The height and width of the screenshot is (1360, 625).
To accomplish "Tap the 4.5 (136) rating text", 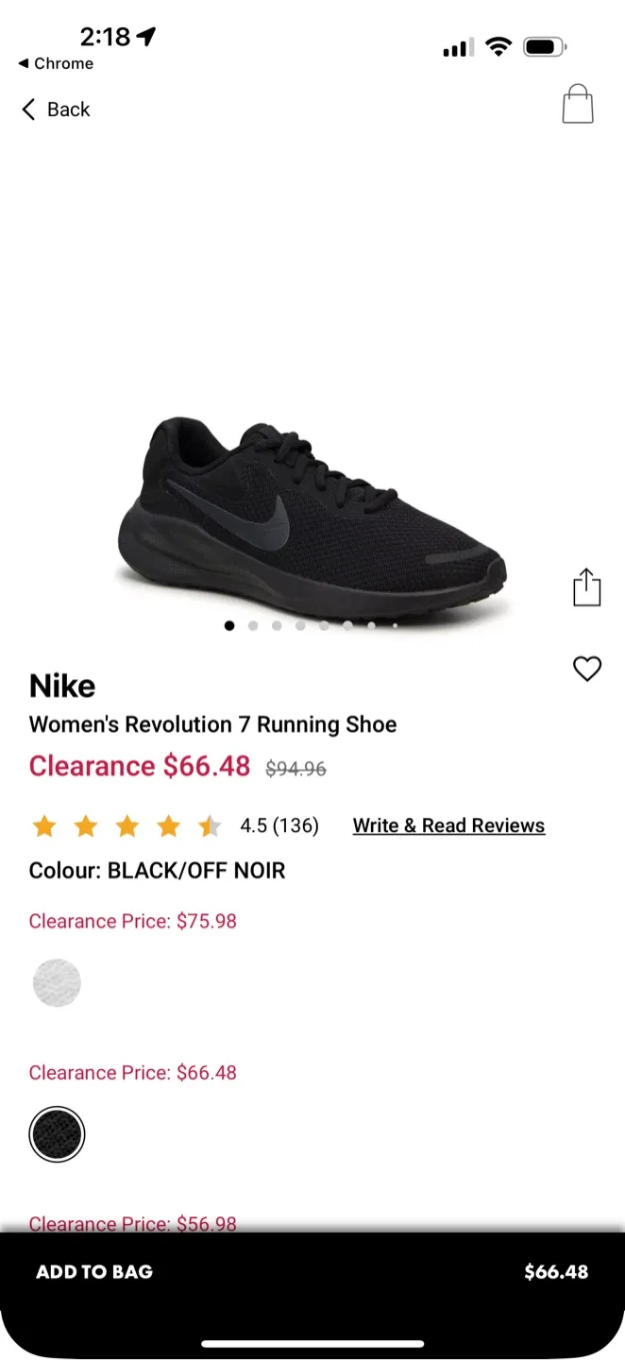I will [x=279, y=825].
